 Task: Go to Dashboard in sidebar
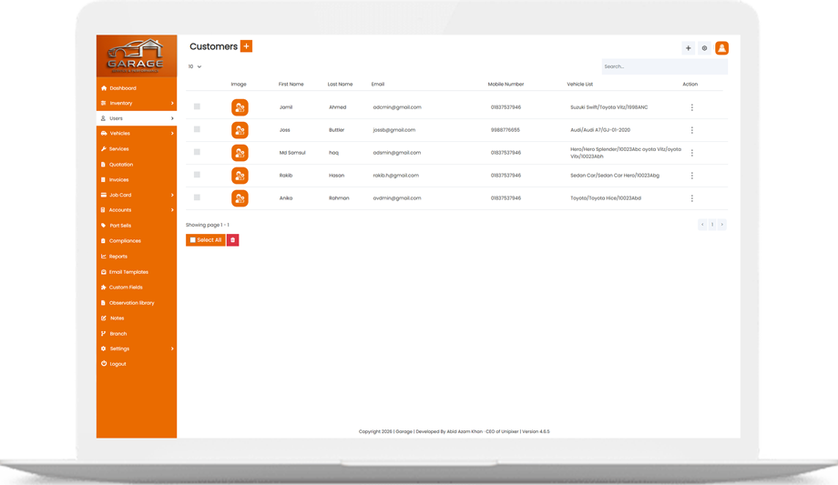click(x=137, y=88)
